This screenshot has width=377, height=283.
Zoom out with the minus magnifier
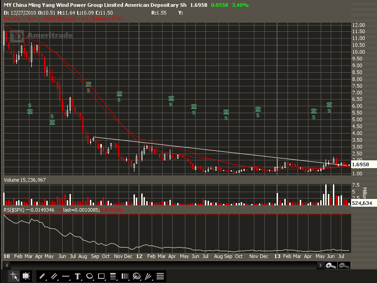[x=343, y=265]
